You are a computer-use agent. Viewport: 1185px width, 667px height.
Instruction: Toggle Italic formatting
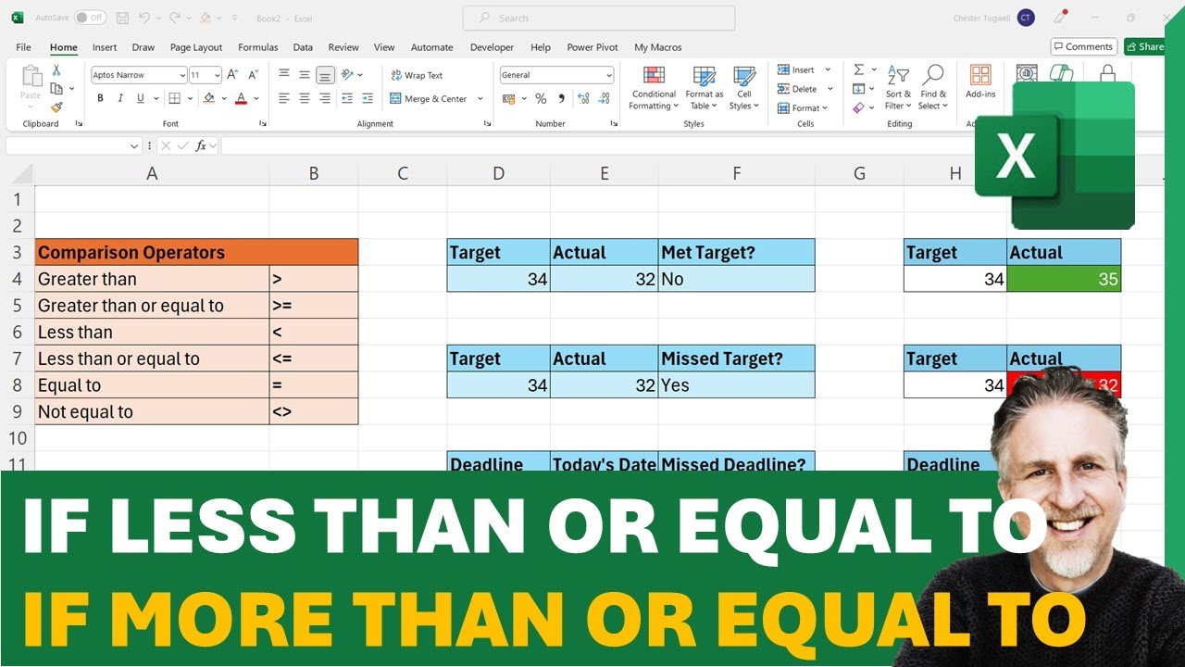pos(120,98)
